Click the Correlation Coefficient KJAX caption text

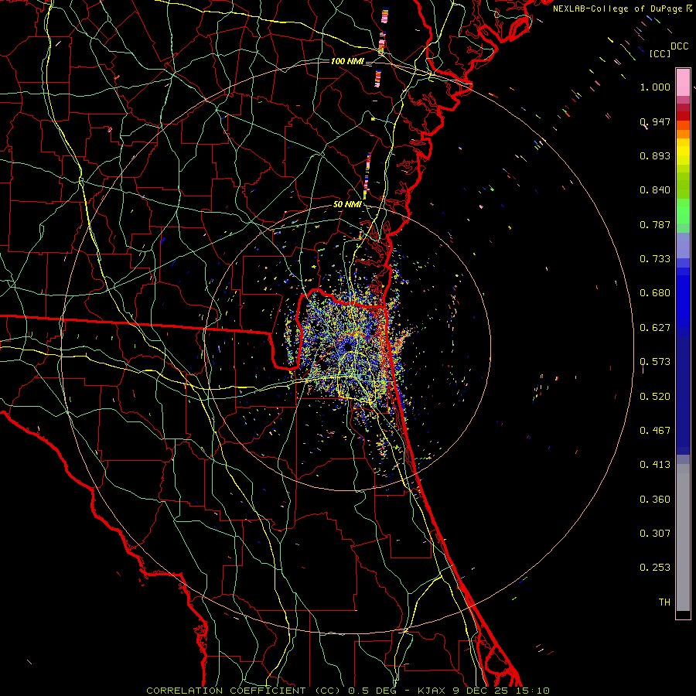pyautogui.click(x=348, y=691)
